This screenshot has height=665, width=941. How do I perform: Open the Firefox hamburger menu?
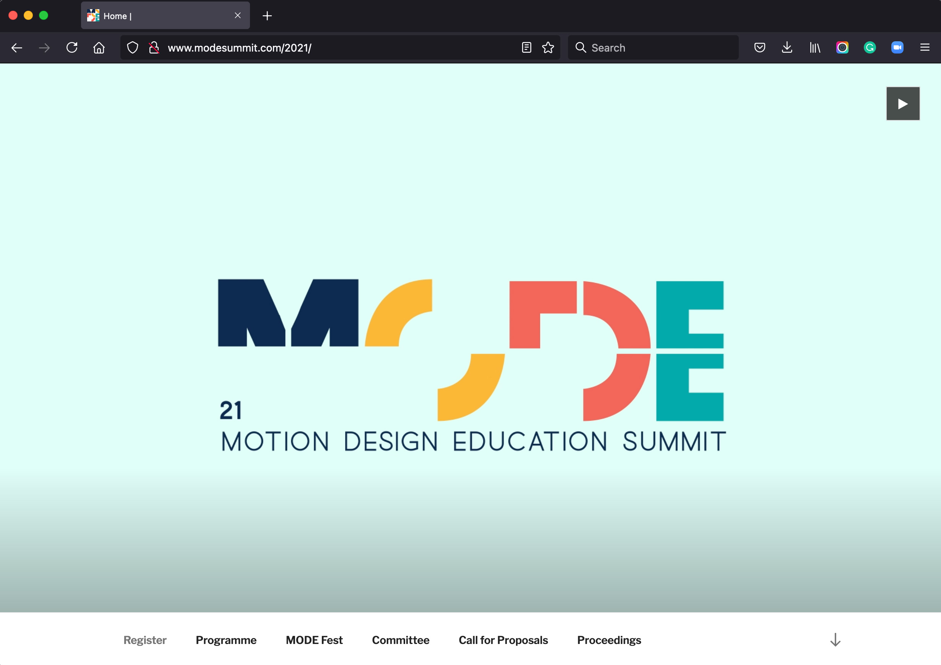pos(925,48)
